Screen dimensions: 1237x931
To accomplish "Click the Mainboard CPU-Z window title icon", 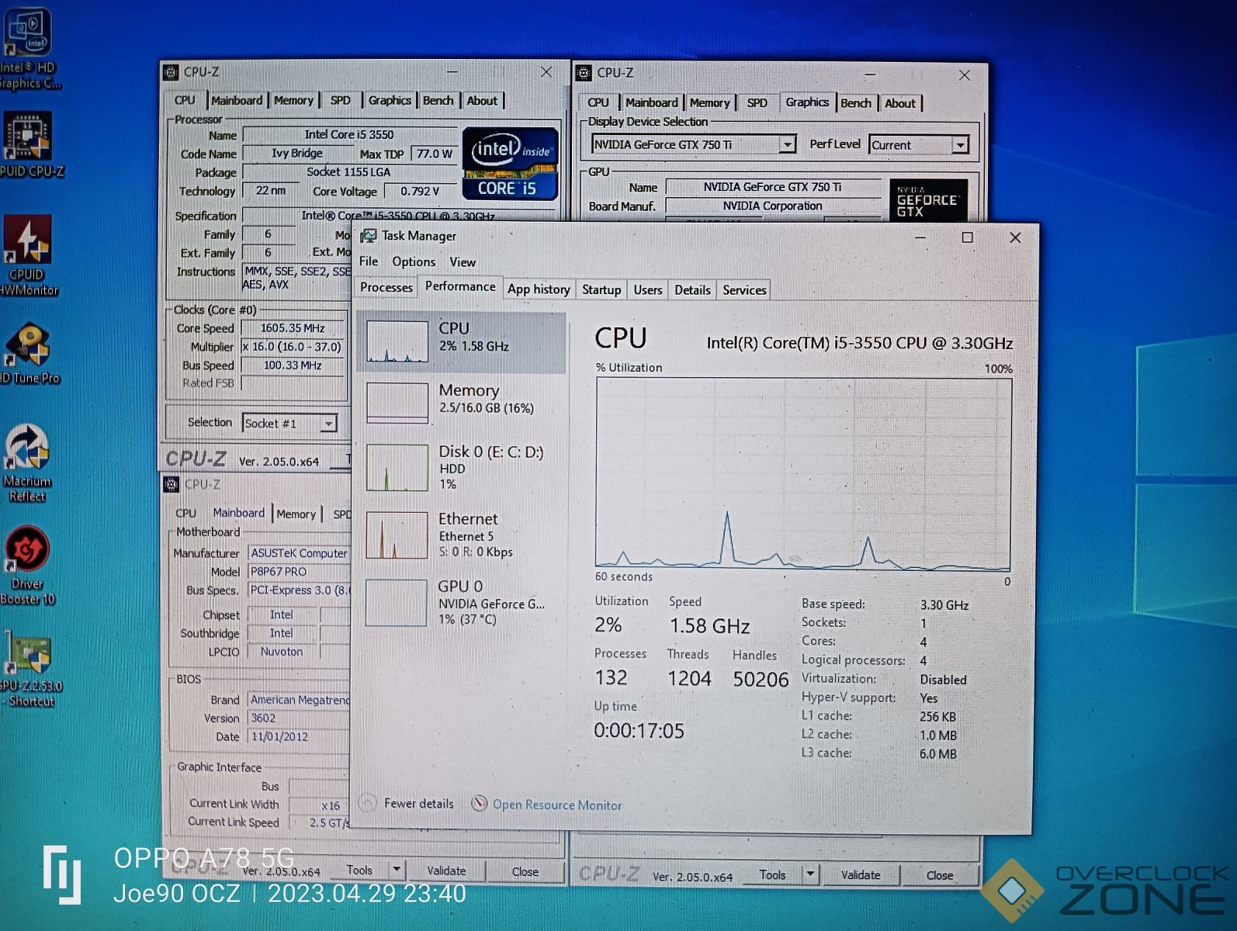I will [x=172, y=484].
